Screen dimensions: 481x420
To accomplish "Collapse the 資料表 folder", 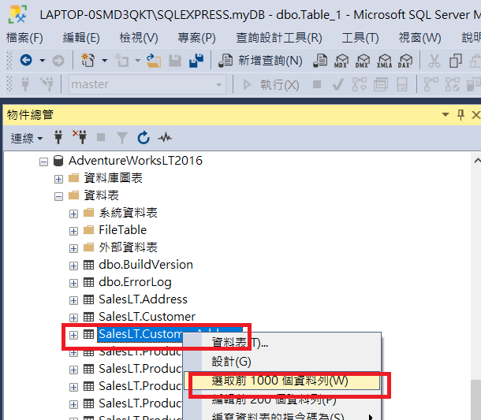I will (58, 196).
